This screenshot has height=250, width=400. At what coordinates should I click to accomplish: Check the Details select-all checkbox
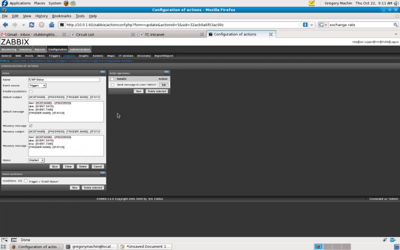(x=112, y=79)
